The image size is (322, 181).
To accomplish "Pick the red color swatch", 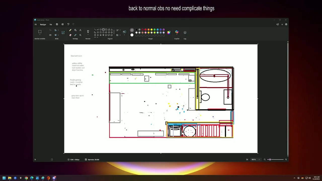I will coord(145,30).
